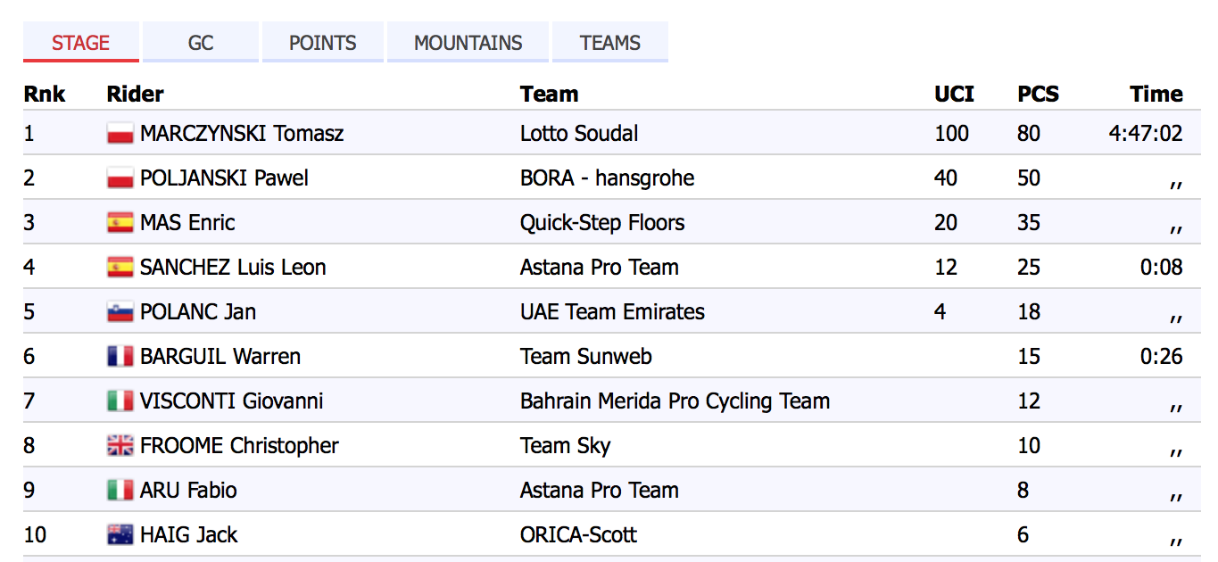The width and height of the screenshot is (1218, 562).
Task: Open the POINTS classification tab
Action: (x=323, y=43)
